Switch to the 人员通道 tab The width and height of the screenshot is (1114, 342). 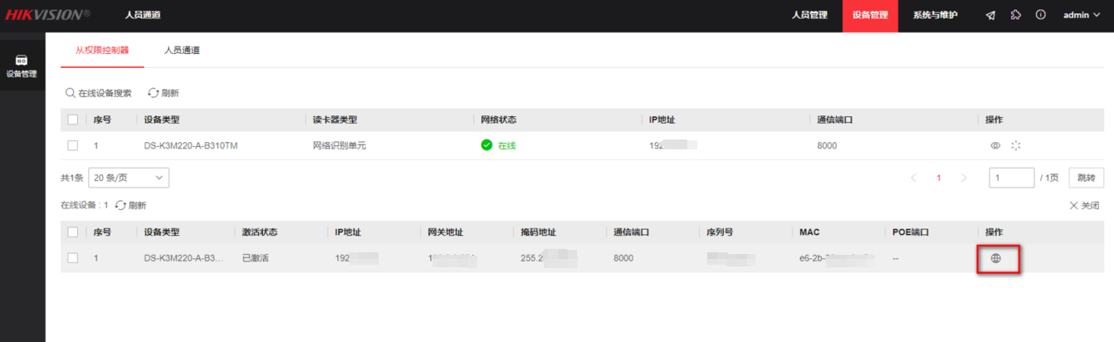click(182, 51)
